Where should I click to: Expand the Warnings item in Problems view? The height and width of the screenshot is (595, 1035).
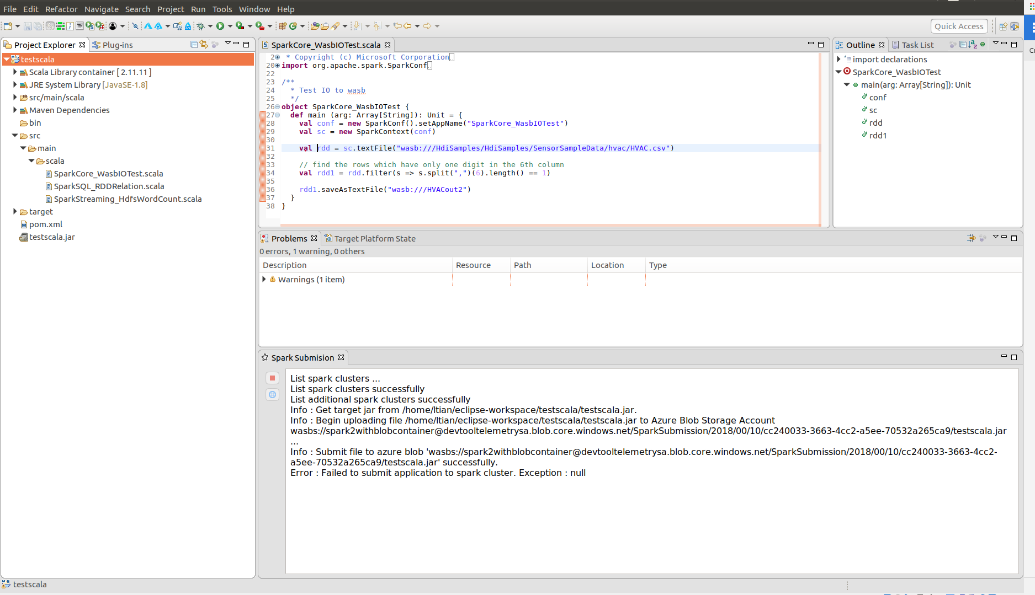click(264, 280)
